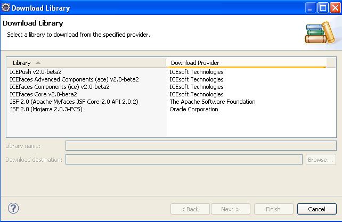
Task: Select JSF 2.0 Apache Myfaces library
Action: pyautogui.click(x=74, y=102)
